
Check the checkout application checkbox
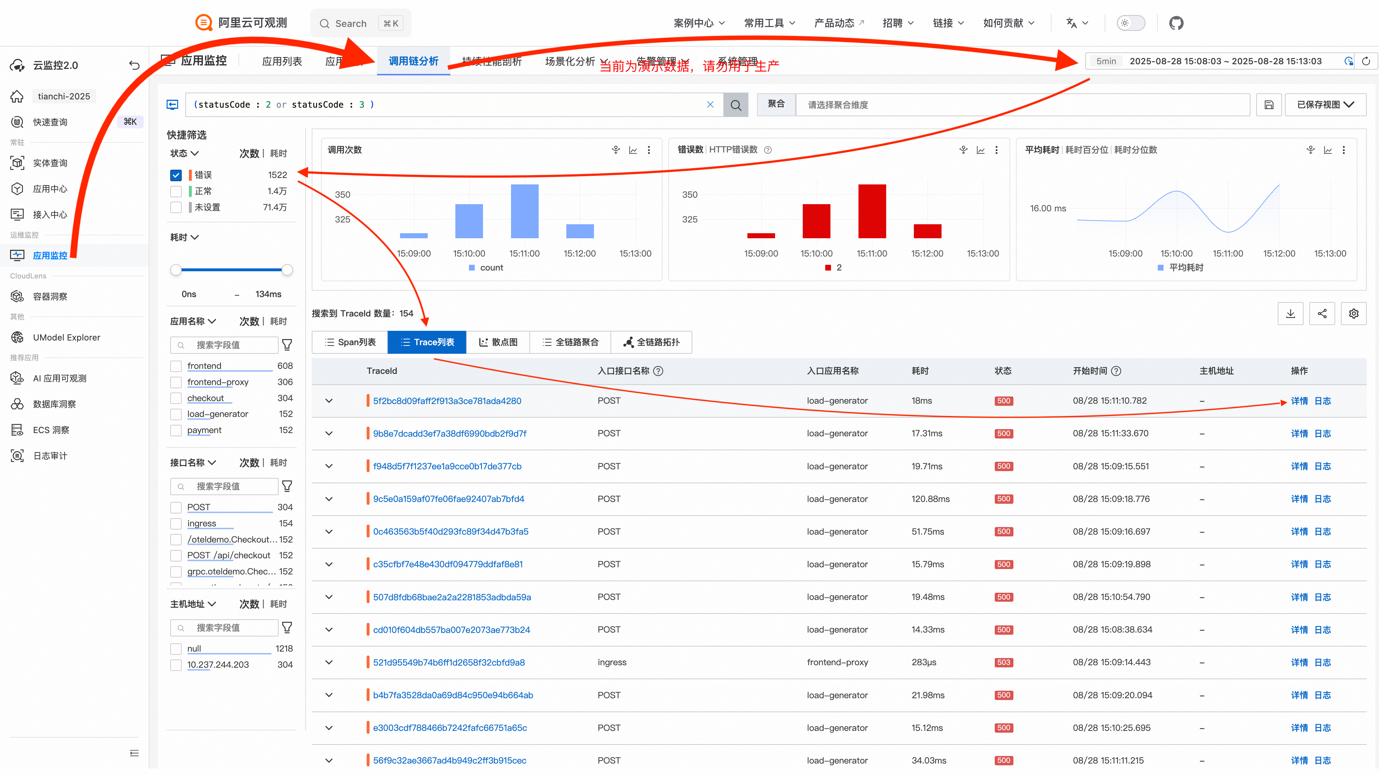[176, 399]
